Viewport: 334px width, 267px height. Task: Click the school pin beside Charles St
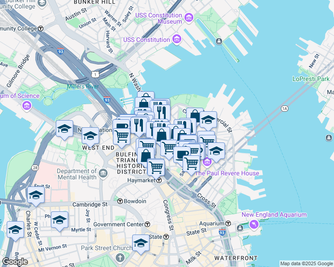click(x=15, y=231)
